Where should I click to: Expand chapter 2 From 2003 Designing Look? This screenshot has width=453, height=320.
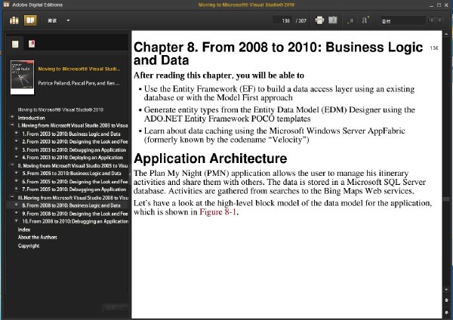[17, 141]
